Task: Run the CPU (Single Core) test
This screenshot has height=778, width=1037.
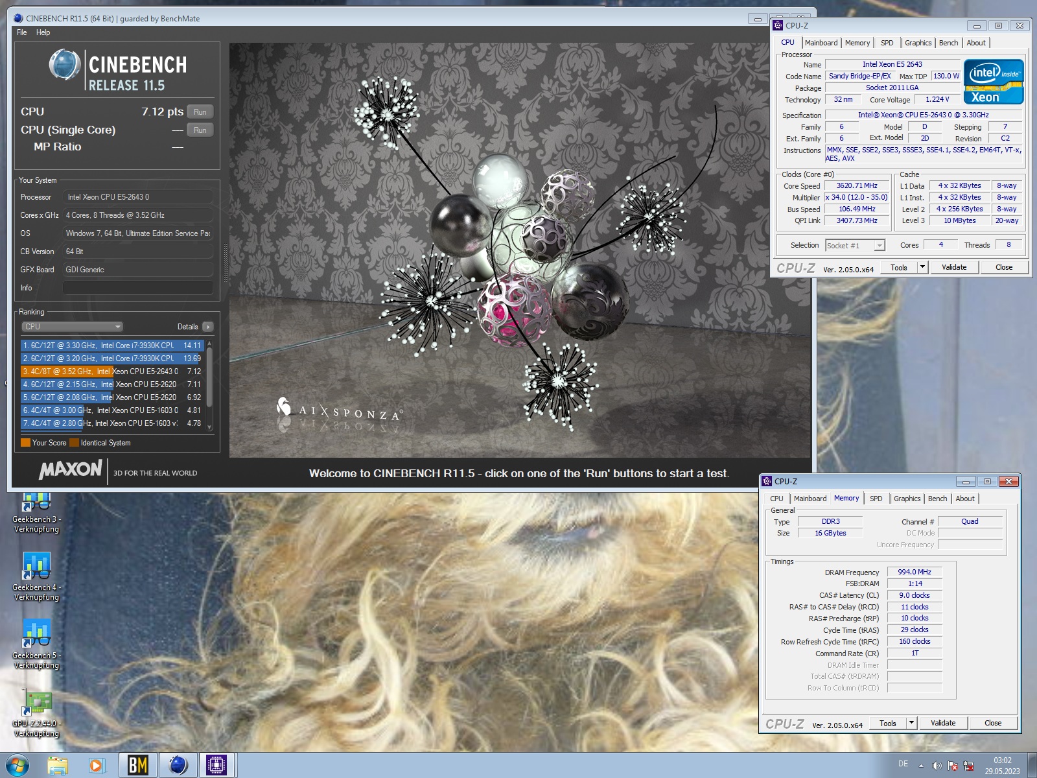Action: 200,130
